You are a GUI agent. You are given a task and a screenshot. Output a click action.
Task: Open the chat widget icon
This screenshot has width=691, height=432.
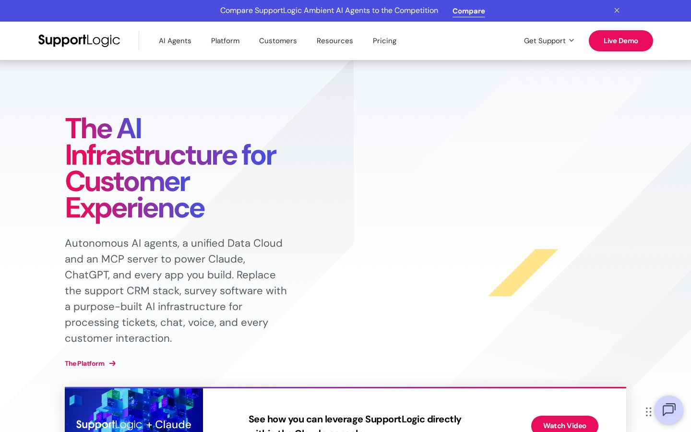(x=669, y=410)
